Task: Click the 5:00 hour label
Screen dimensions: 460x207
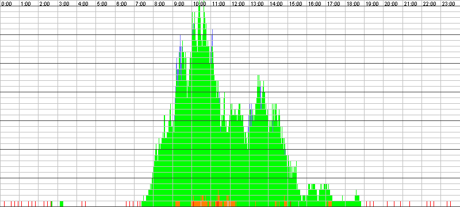Action: [x=102, y=5]
